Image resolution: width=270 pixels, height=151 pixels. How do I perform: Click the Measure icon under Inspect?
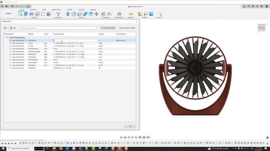tap(131, 14)
